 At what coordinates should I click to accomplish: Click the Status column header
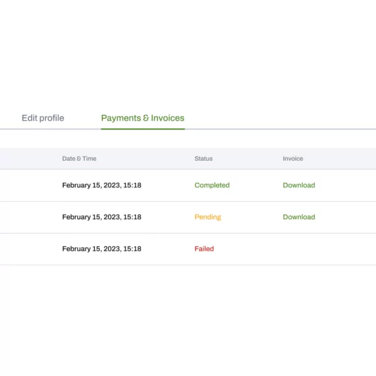point(204,159)
